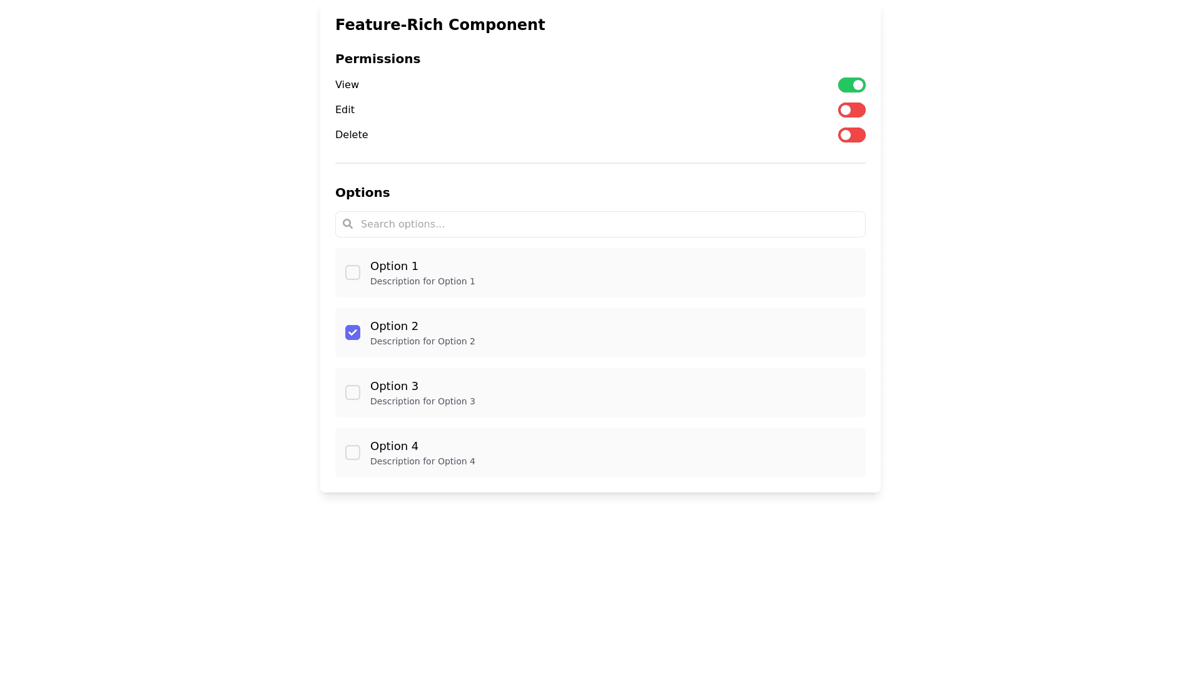Image resolution: width=1201 pixels, height=675 pixels.
Task: Tick the Option 4 checkbox
Action: [x=353, y=452]
